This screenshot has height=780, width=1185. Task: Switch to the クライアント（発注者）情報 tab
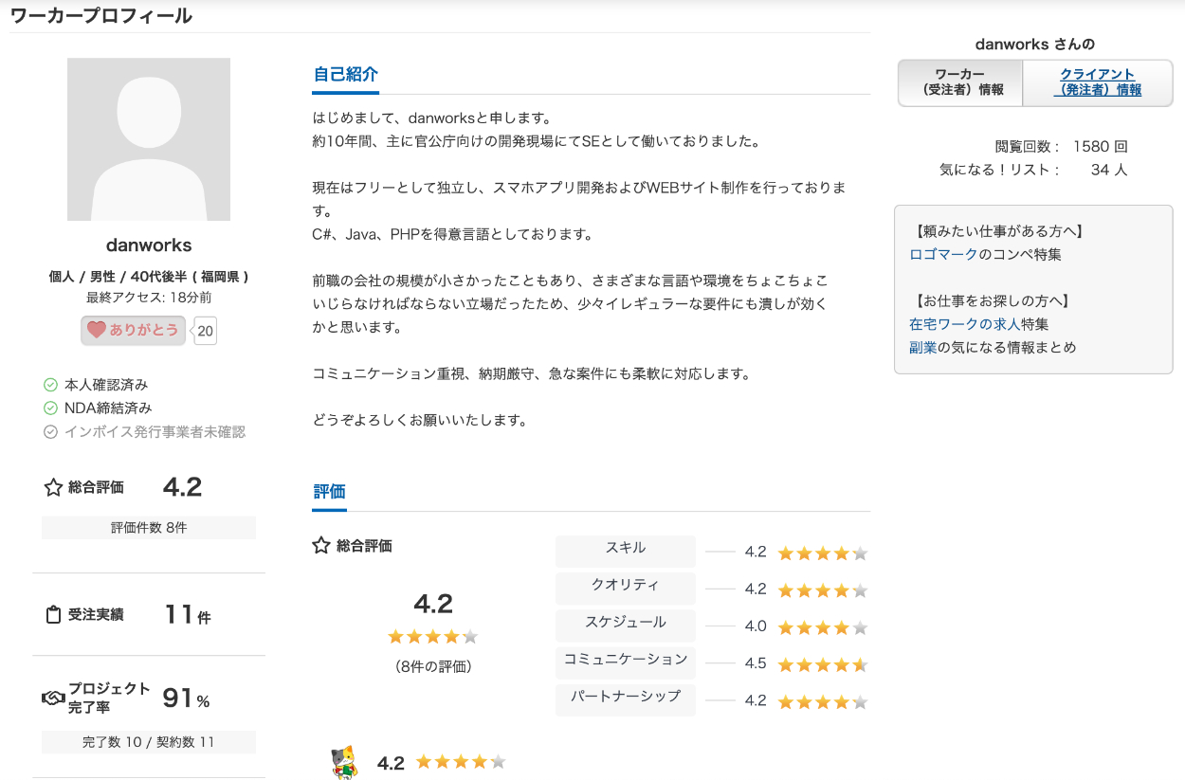tap(1097, 82)
